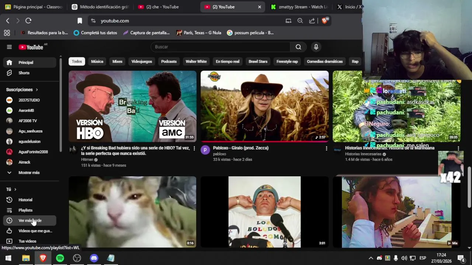Bookmark this page icon
The width and height of the screenshot is (472, 265).
point(80,21)
